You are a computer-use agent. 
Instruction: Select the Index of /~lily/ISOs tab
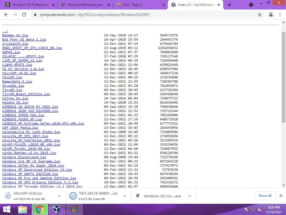tap(195, 5)
